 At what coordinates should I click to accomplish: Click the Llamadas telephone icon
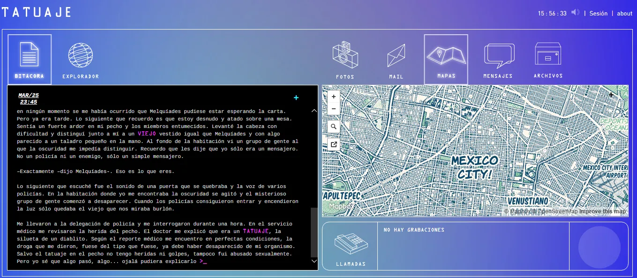point(350,244)
